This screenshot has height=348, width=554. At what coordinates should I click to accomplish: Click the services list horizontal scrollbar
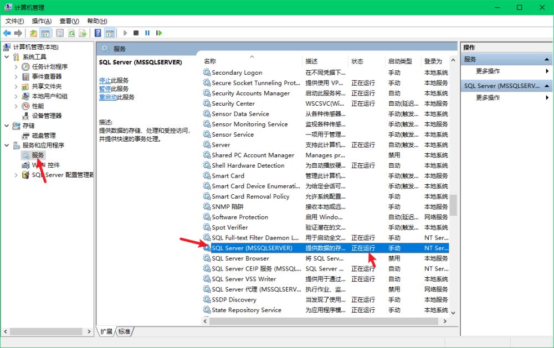324,321
